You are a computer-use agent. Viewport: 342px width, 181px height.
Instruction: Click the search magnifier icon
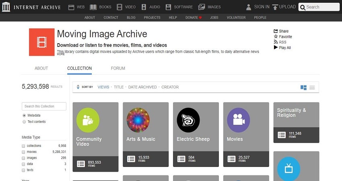pyautogui.click(x=303, y=7)
